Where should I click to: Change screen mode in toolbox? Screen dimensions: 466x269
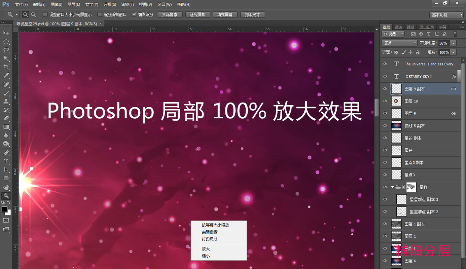point(6,229)
